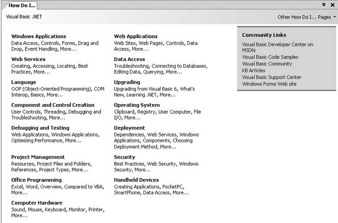This screenshot has height=223, width=338.
Task: Click Drag and Drop under Windows Applications
Action: coord(55,46)
